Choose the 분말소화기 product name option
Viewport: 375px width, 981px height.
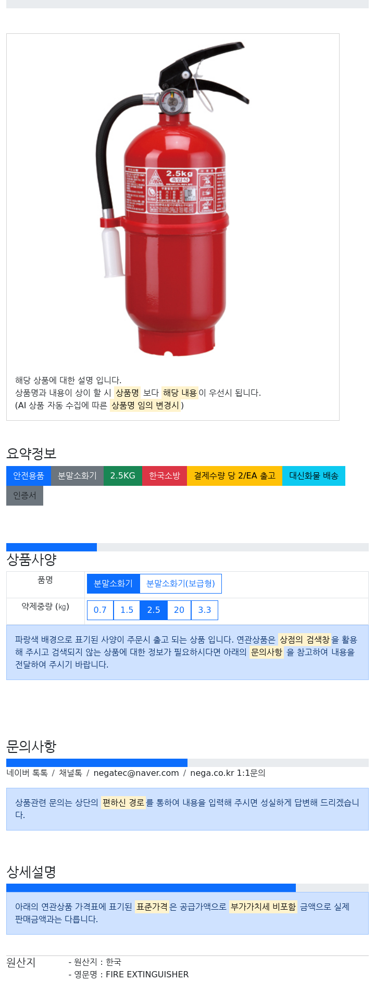coord(114,584)
